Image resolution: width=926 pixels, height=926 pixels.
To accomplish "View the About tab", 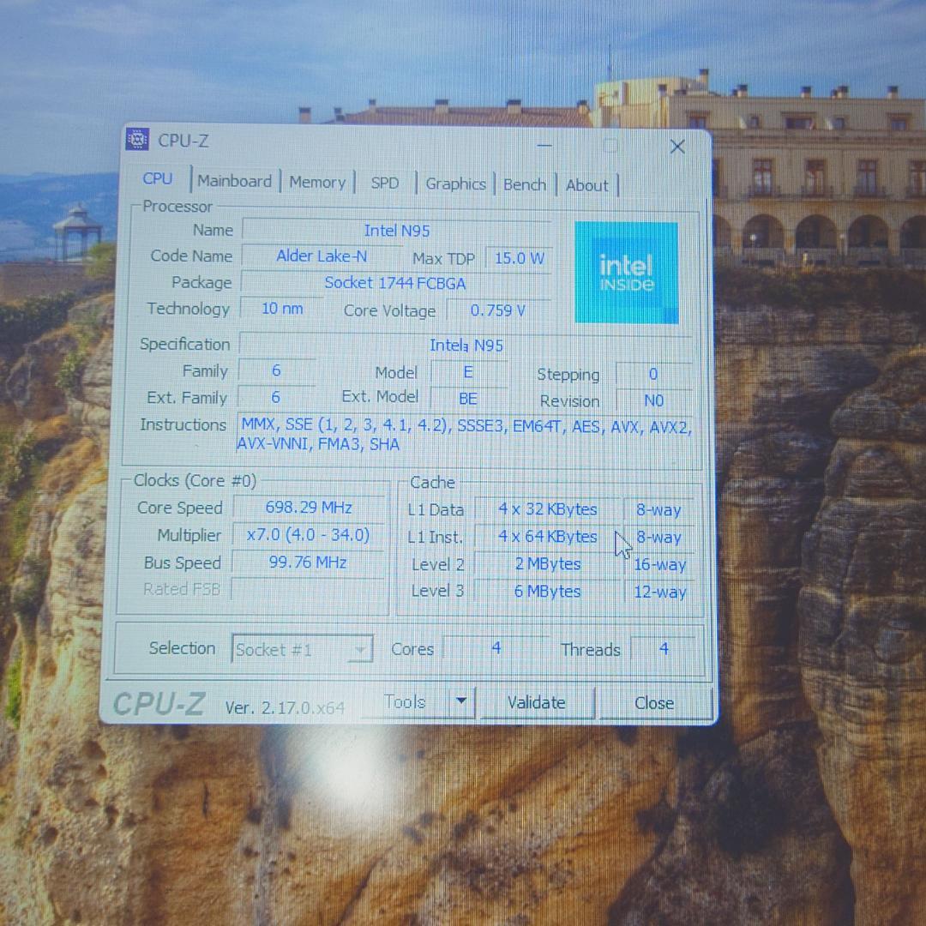I will click(587, 185).
